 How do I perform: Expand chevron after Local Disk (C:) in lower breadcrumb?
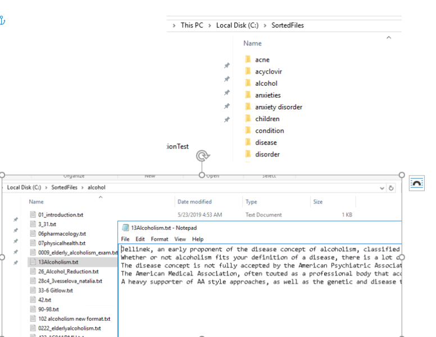click(46, 188)
